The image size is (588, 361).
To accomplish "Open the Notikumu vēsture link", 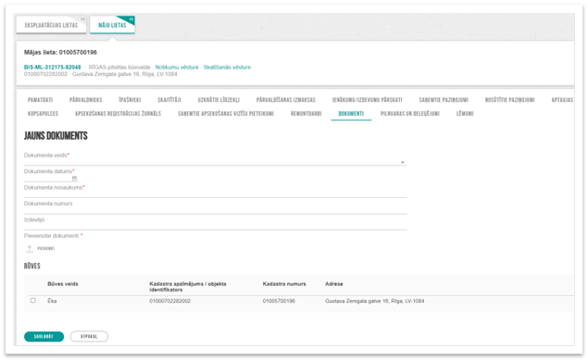I will tap(177, 68).
